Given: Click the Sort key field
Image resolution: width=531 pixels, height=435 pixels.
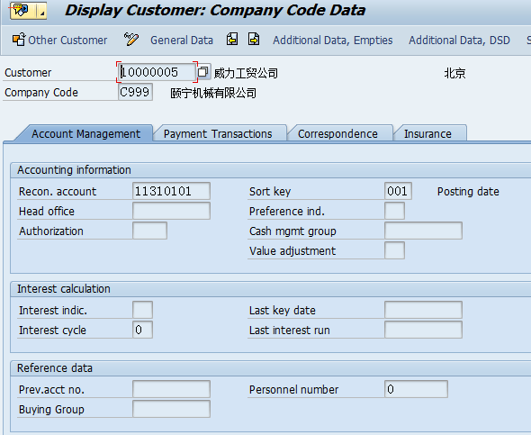Looking at the screenshot, I should [398, 191].
